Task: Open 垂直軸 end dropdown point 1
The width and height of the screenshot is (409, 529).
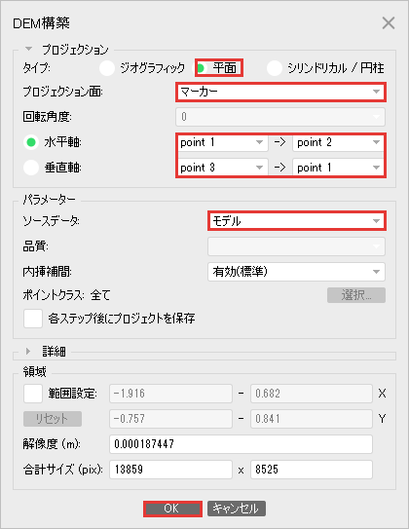Action: coord(339,168)
